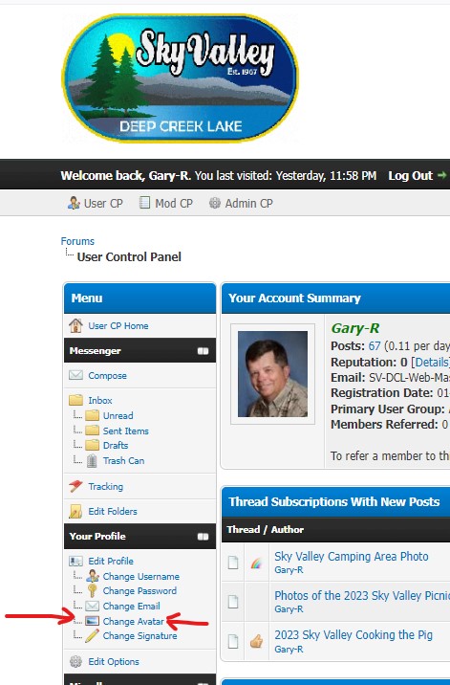
Task: Click the Tracking red flag icon
Action: click(75, 486)
